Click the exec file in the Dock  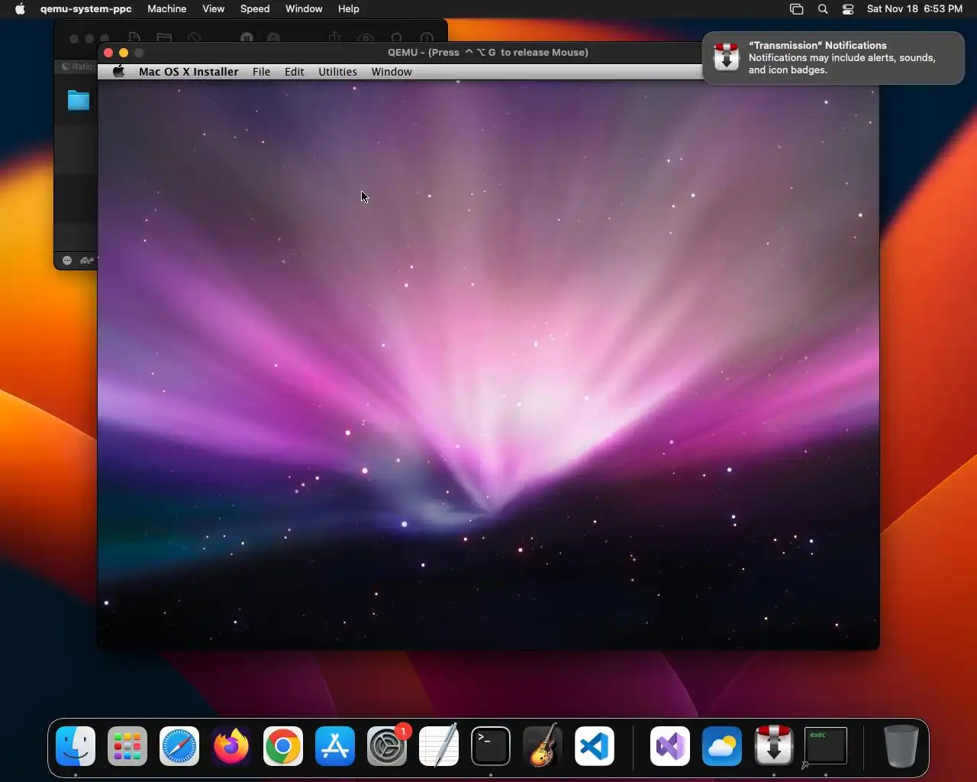pyautogui.click(x=825, y=746)
